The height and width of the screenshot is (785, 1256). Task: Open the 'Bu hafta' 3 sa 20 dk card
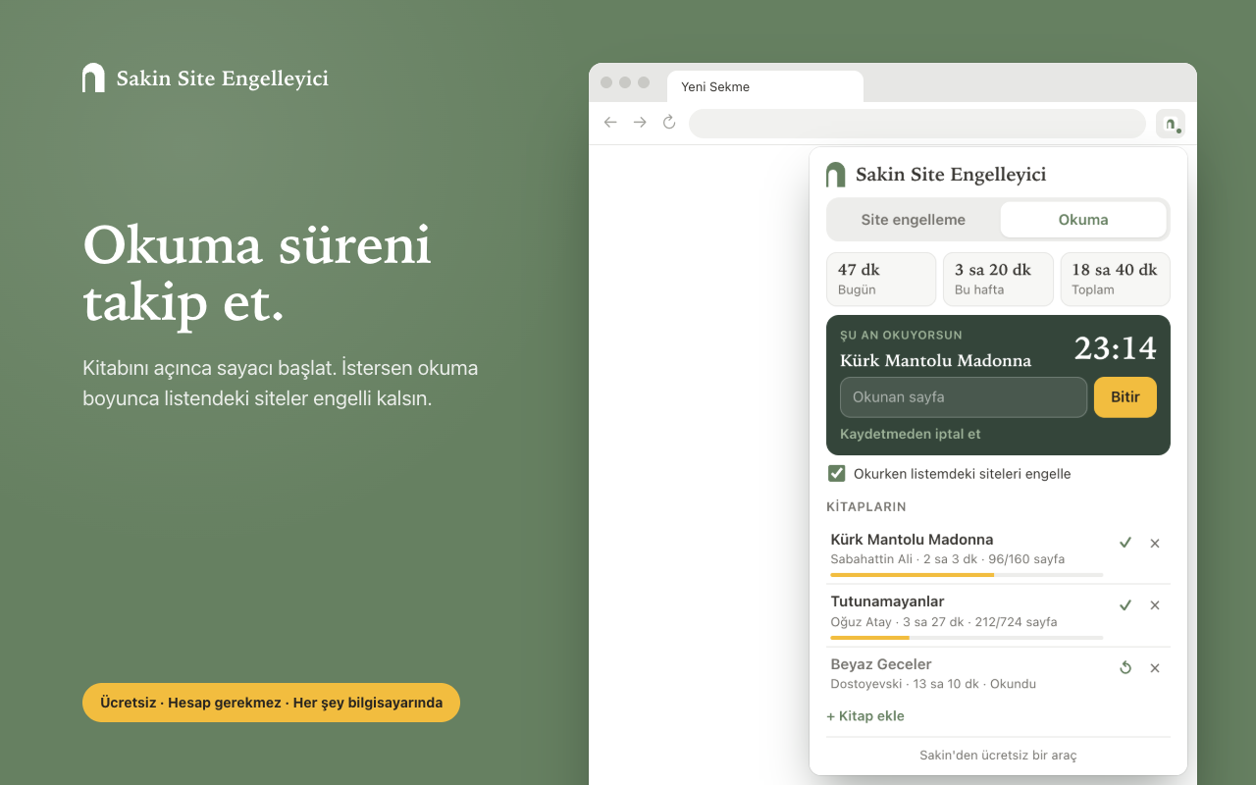point(998,280)
